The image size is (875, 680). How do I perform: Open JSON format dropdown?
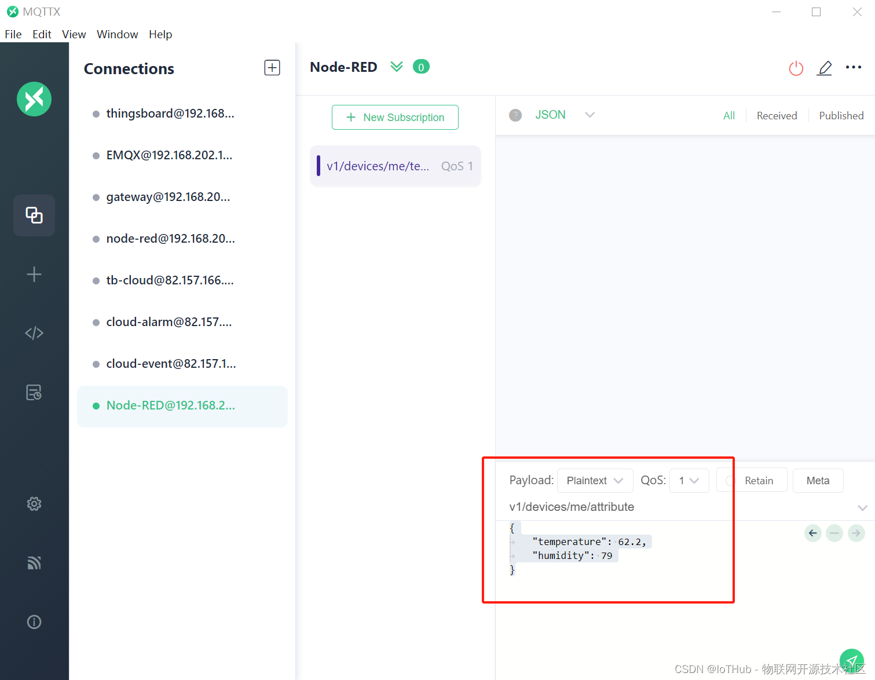click(565, 115)
